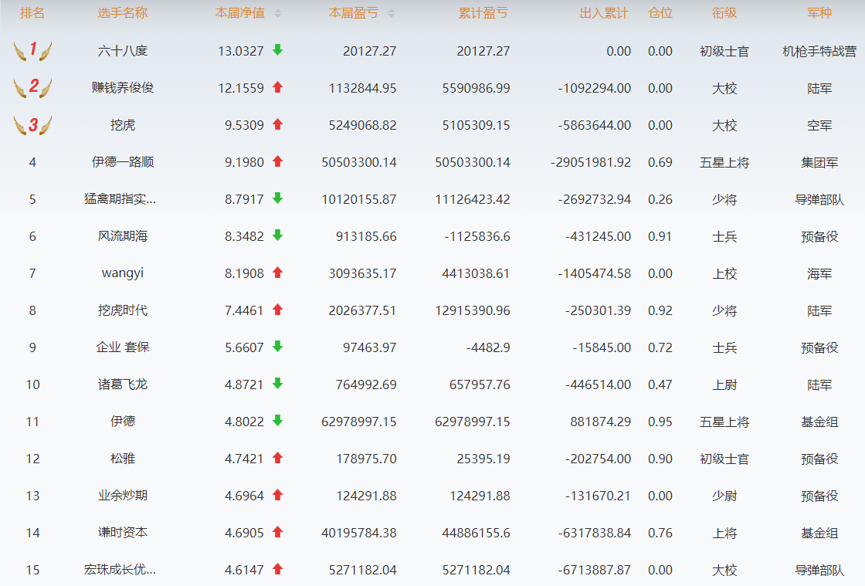Image resolution: width=865 pixels, height=586 pixels.
Task: Click green down arrow beside 4.8721
Action: (277, 384)
